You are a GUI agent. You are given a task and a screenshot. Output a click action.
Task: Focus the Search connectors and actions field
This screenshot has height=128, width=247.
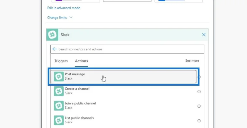point(127,49)
